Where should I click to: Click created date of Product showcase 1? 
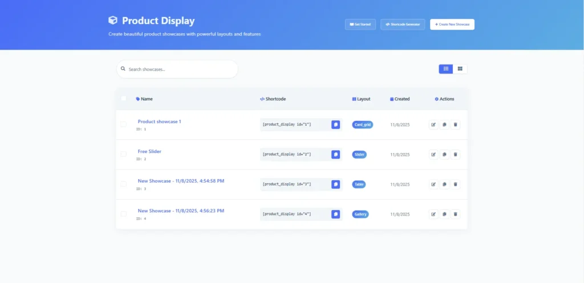[400, 125]
